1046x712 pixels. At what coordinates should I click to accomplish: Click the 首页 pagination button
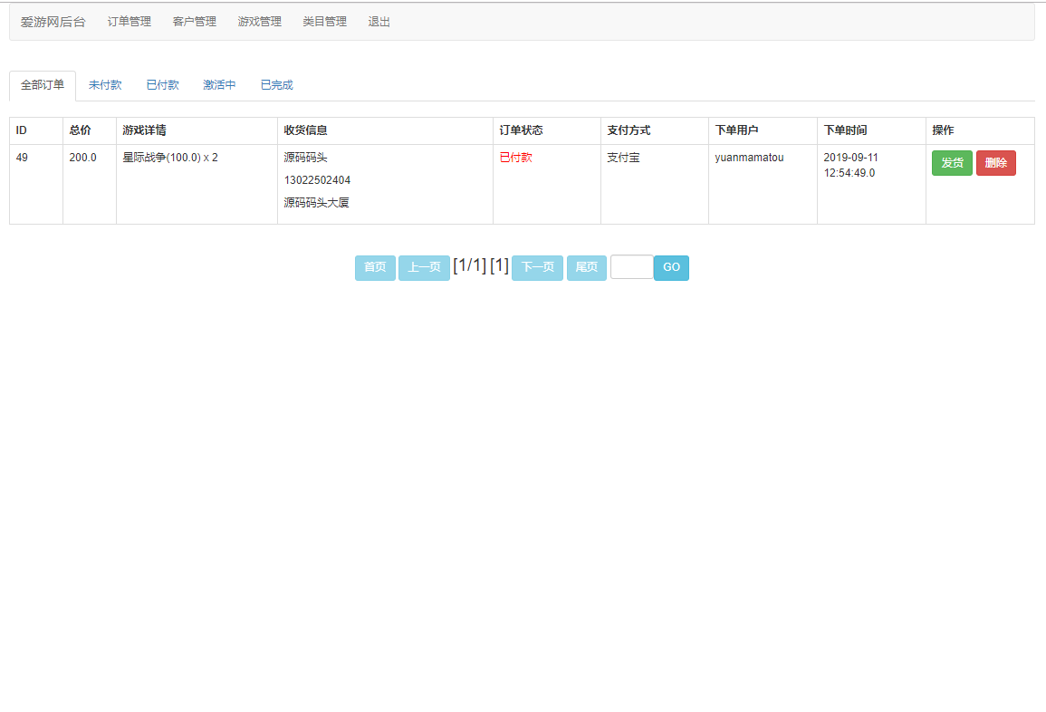tap(375, 267)
